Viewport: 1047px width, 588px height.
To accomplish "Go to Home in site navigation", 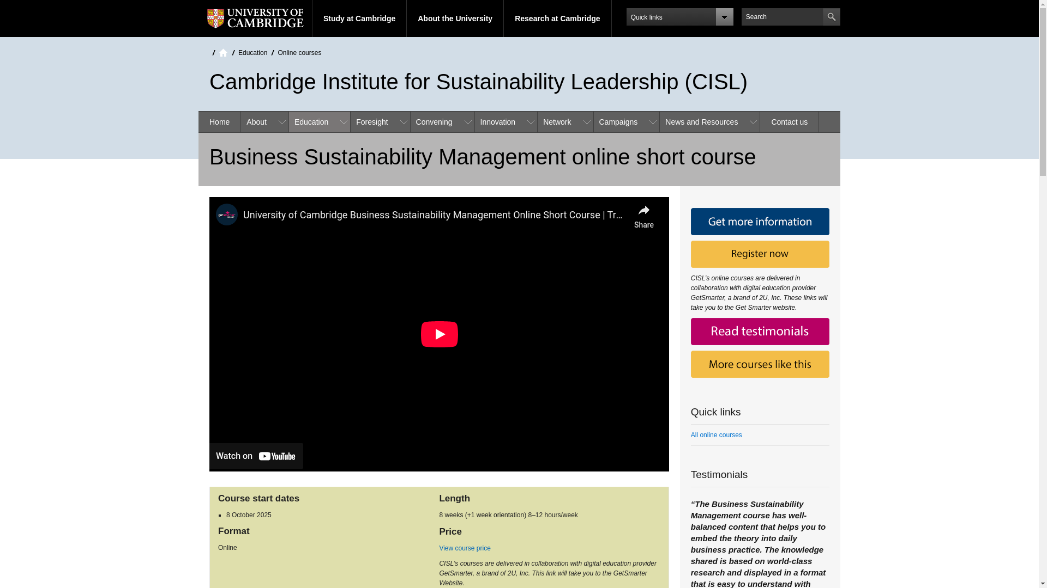I will [x=219, y=122].
